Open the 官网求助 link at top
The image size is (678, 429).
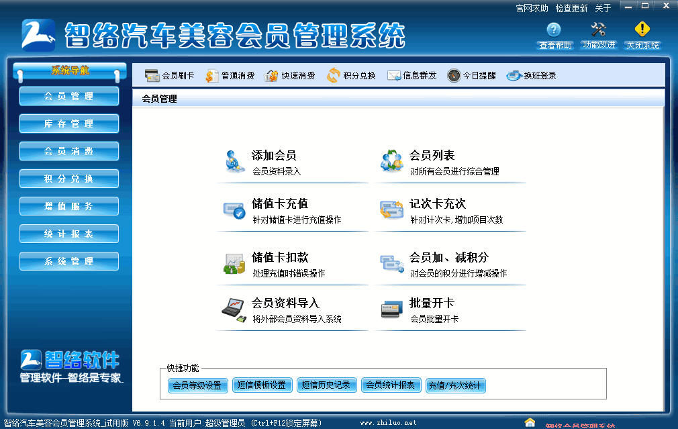[532, 8]
